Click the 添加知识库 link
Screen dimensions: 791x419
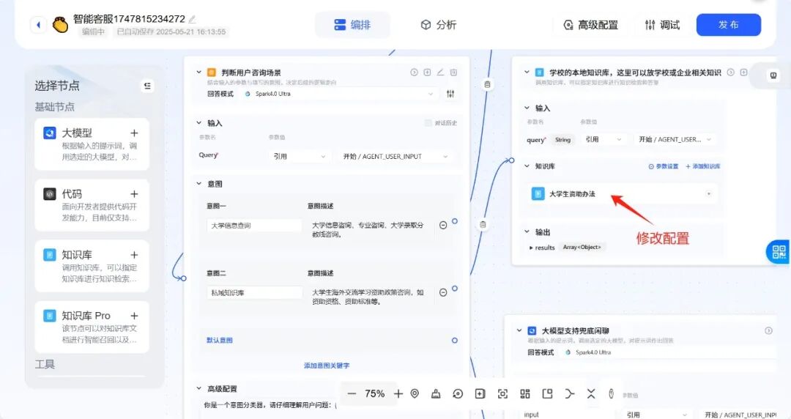click(703, 166)
